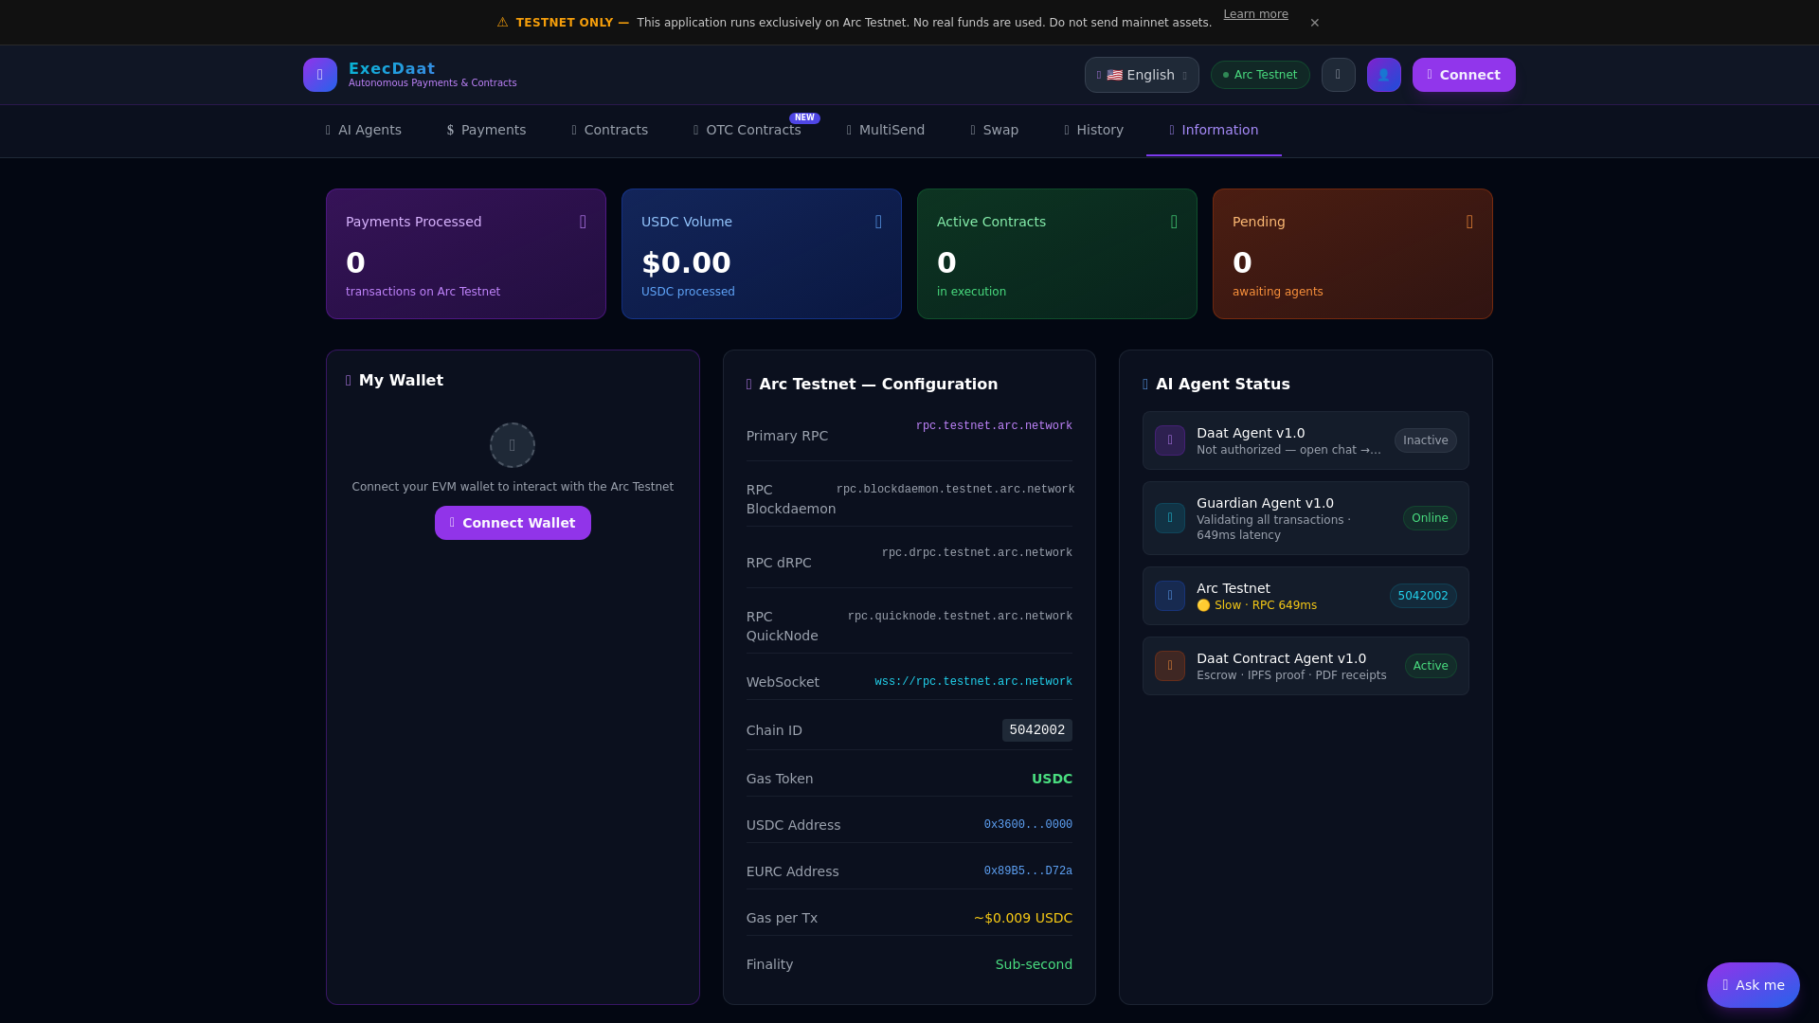
Task: Click the NEW badge on OTC Contracts
Action: (804, 118)
